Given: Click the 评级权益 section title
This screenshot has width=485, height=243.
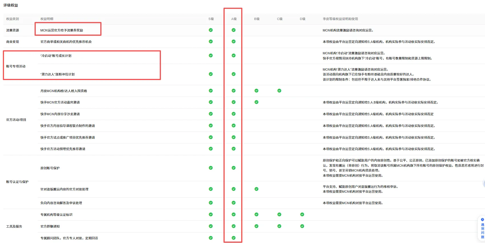Looking at the screenshot, I should (x=11, y=5).
